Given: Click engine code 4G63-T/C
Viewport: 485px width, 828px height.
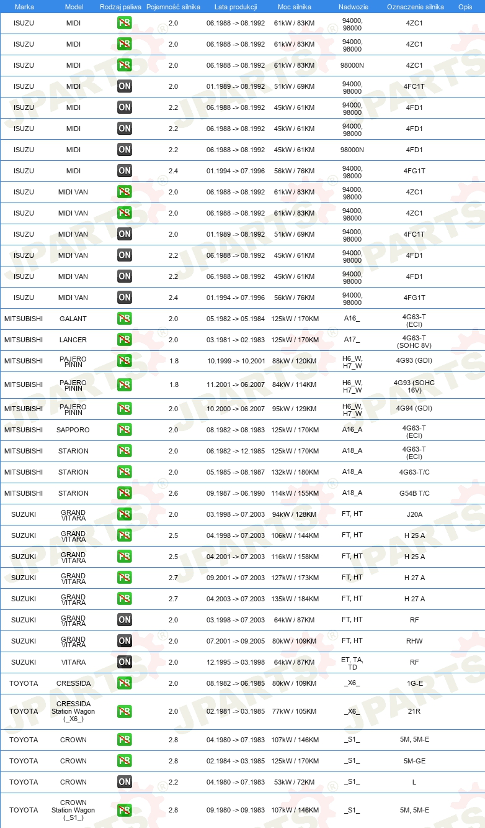Looking at the screenshot, I should click(414, 472).
